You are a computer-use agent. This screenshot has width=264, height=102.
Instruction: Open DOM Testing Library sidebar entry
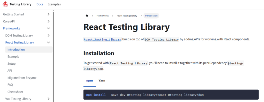(19, 36)
